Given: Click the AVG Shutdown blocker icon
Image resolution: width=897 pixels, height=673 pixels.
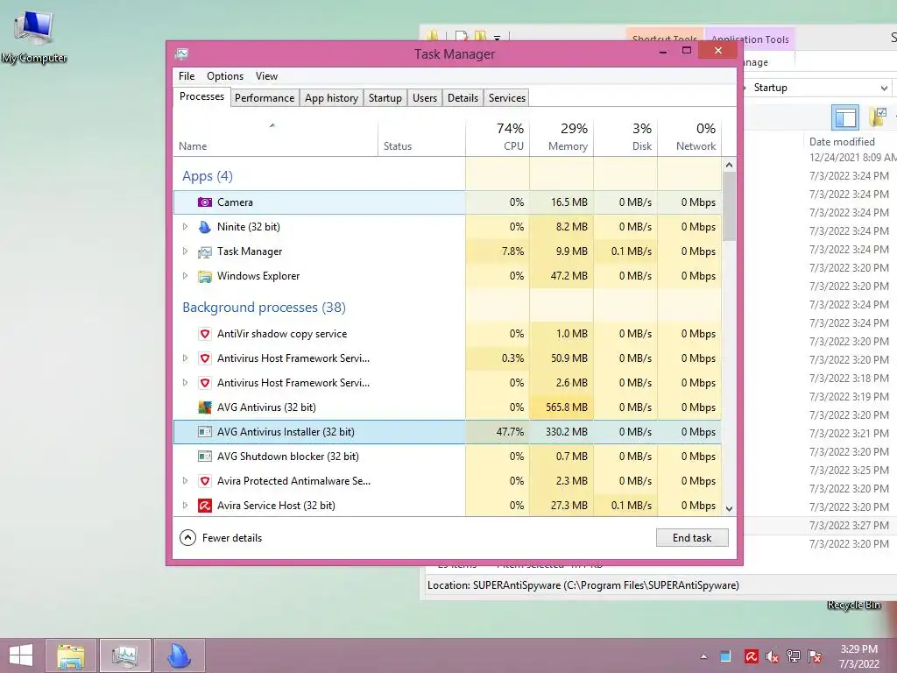Looking at the screenshot, I should pyautogui.click(x=205, y=456).
